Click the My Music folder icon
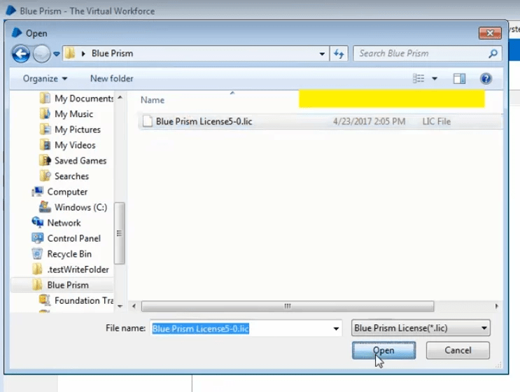This screenshot has height=392, width=520. point(45,114)
